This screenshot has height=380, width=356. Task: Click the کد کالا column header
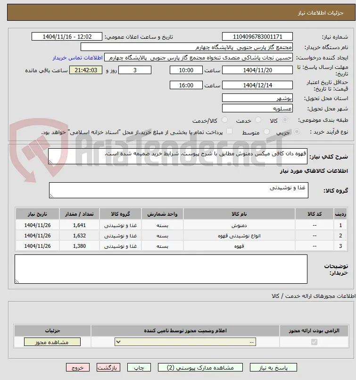pos(315,214)
